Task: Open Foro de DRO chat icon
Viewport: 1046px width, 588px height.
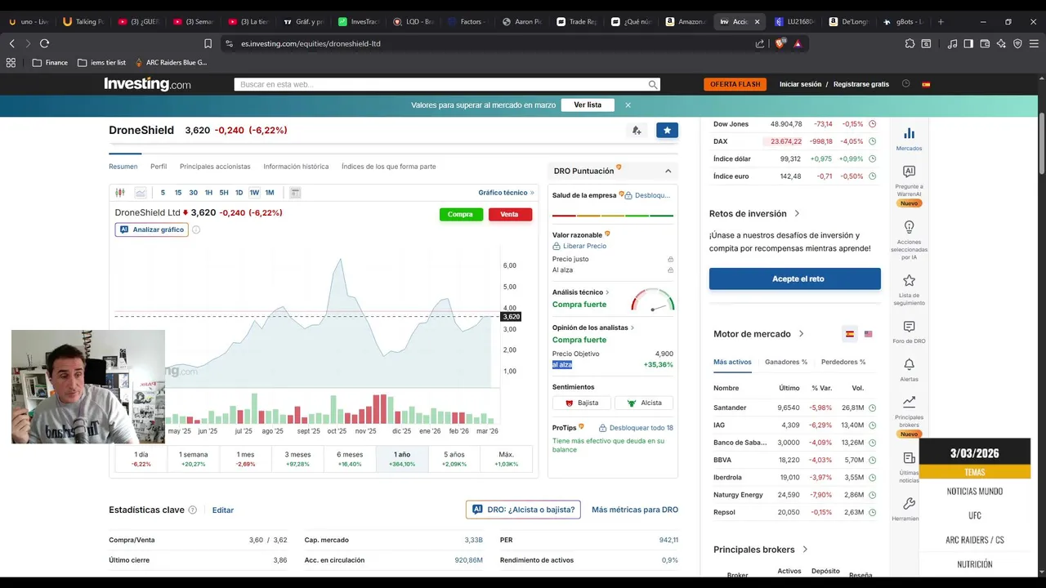Action: 909,332
